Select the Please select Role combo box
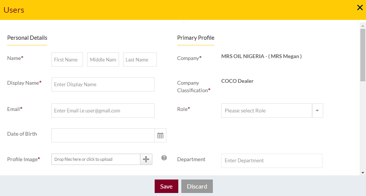 tap(267, 111)
